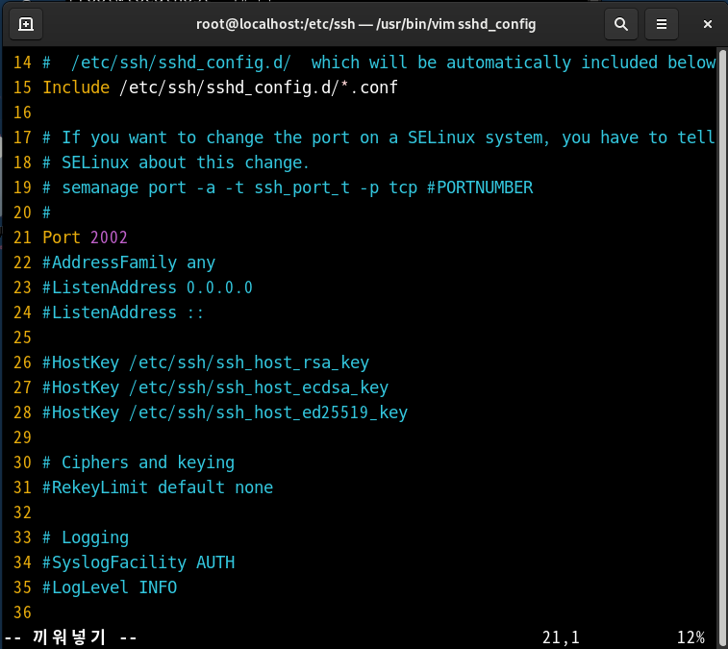Image resolution: width=728 pixels, height=649 pixels.
Task: Click '/etc/ssh/sshd_config.d/*.conf' path
Action: tap(259, 87)
